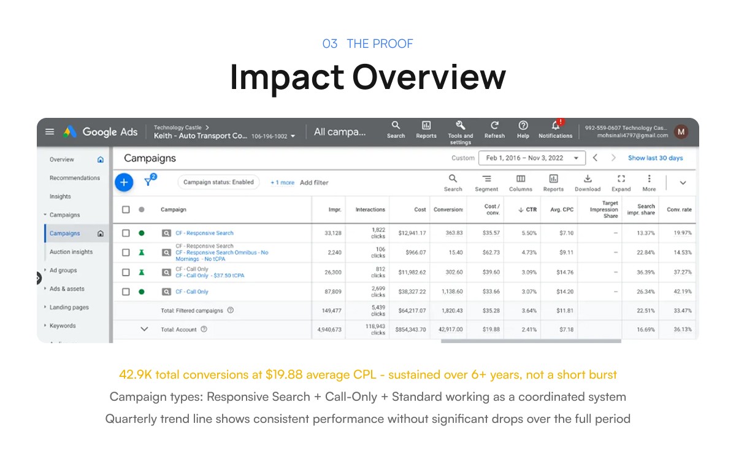Go to previous date range arrow

(595, 158)
